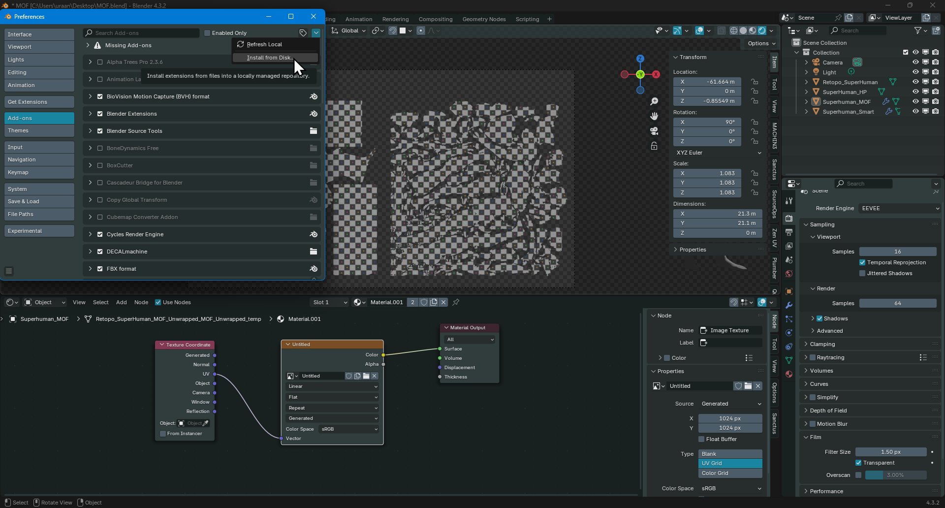Hide Superhuman_MOF with the eye icon
The image size is (945, 508).
point(915,102)
